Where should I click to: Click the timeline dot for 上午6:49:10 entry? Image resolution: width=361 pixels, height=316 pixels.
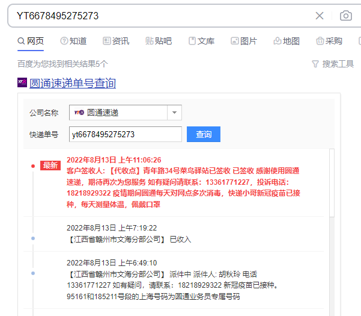[33, 273]
